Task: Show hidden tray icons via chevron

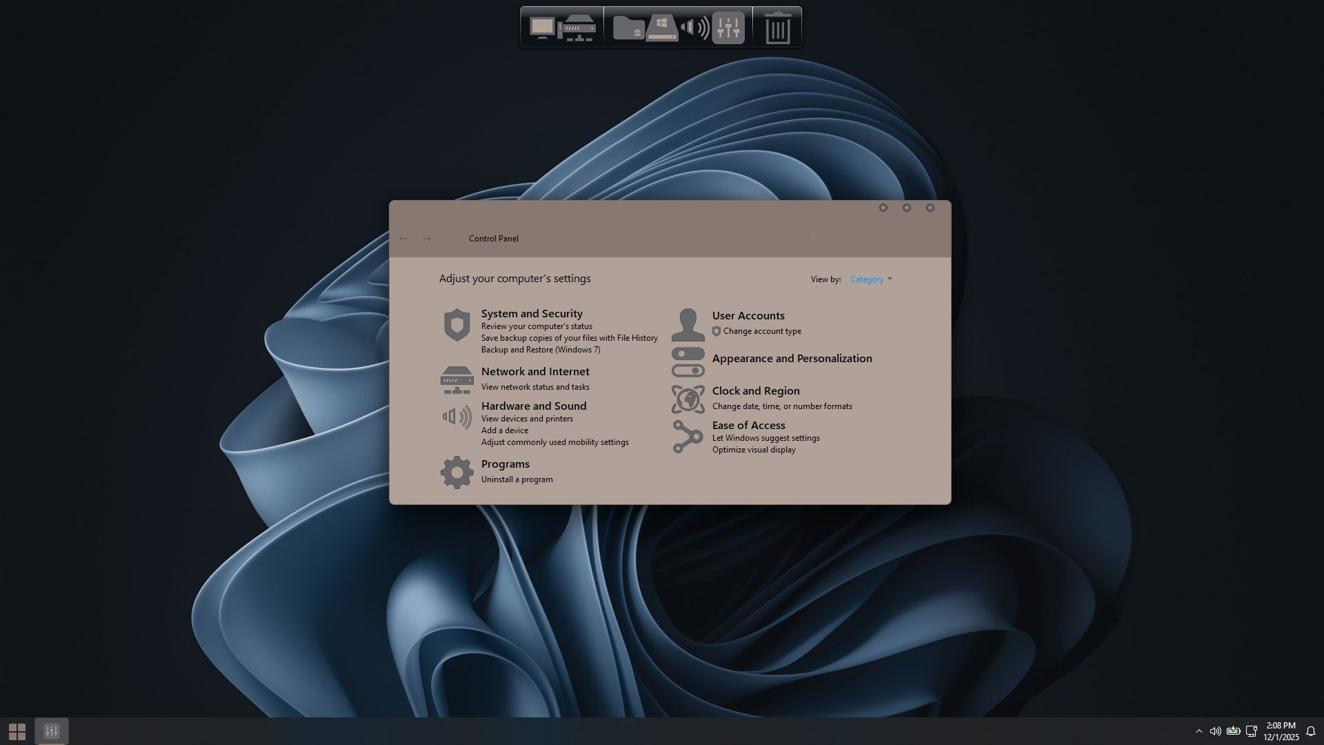Action: coord(1198,731)
